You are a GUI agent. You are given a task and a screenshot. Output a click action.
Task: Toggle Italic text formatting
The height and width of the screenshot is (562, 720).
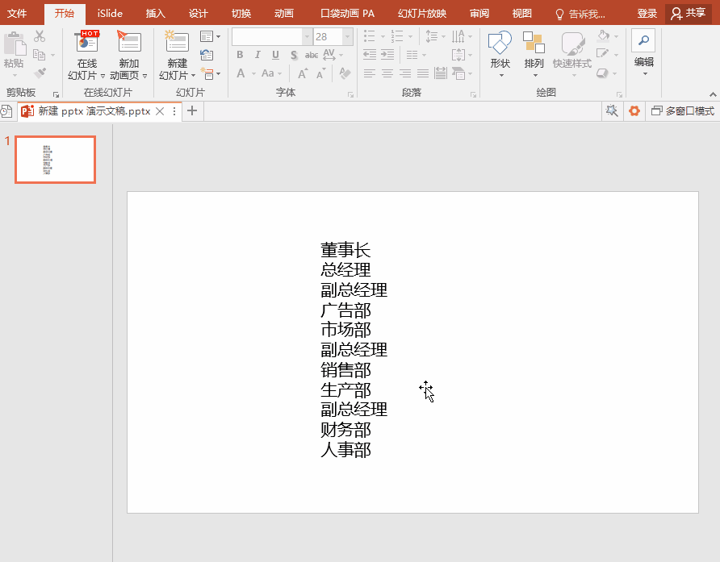pyautogui.click(x=257, y=55)
